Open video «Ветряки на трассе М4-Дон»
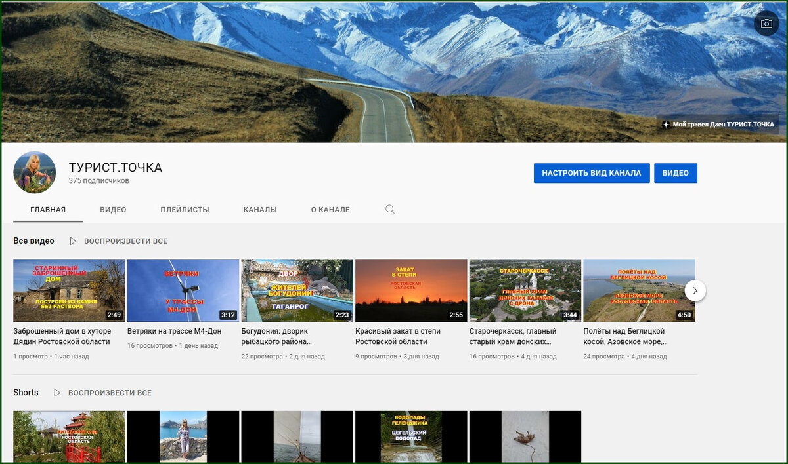 (x=183, y=290)
